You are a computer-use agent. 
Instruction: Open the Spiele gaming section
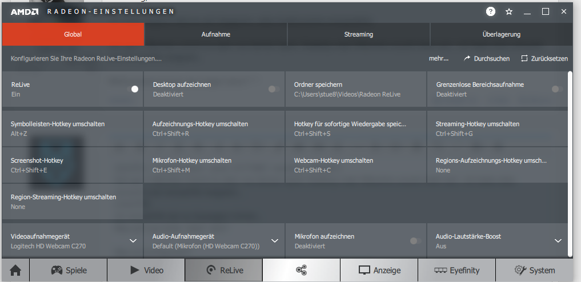click(x=69, y=270)
